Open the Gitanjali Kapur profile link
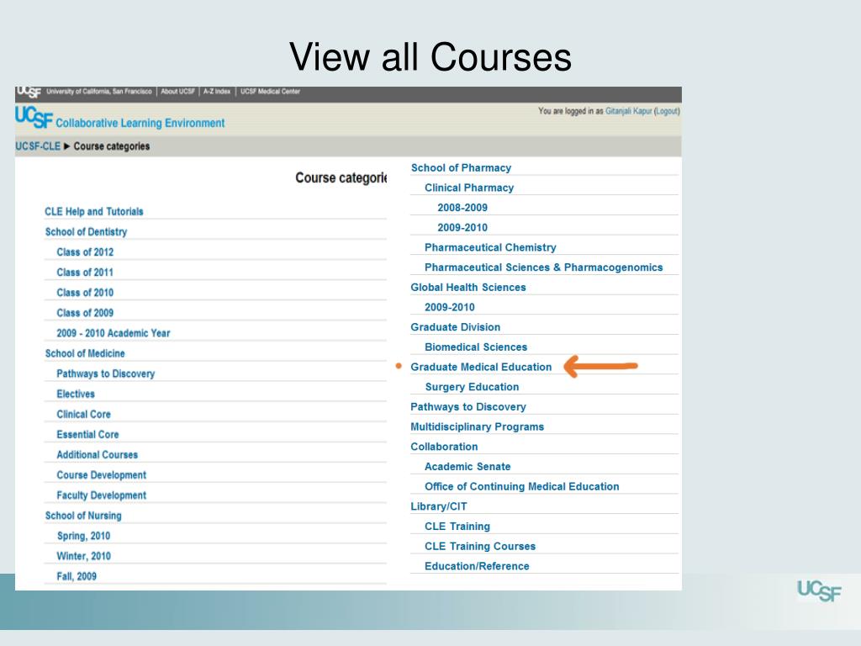 [x=628, y=111]
